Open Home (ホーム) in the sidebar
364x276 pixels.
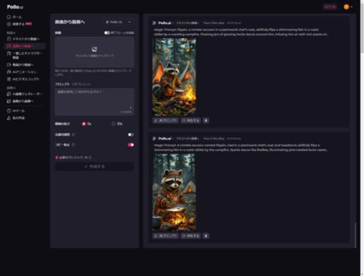(x=15, y=17)
